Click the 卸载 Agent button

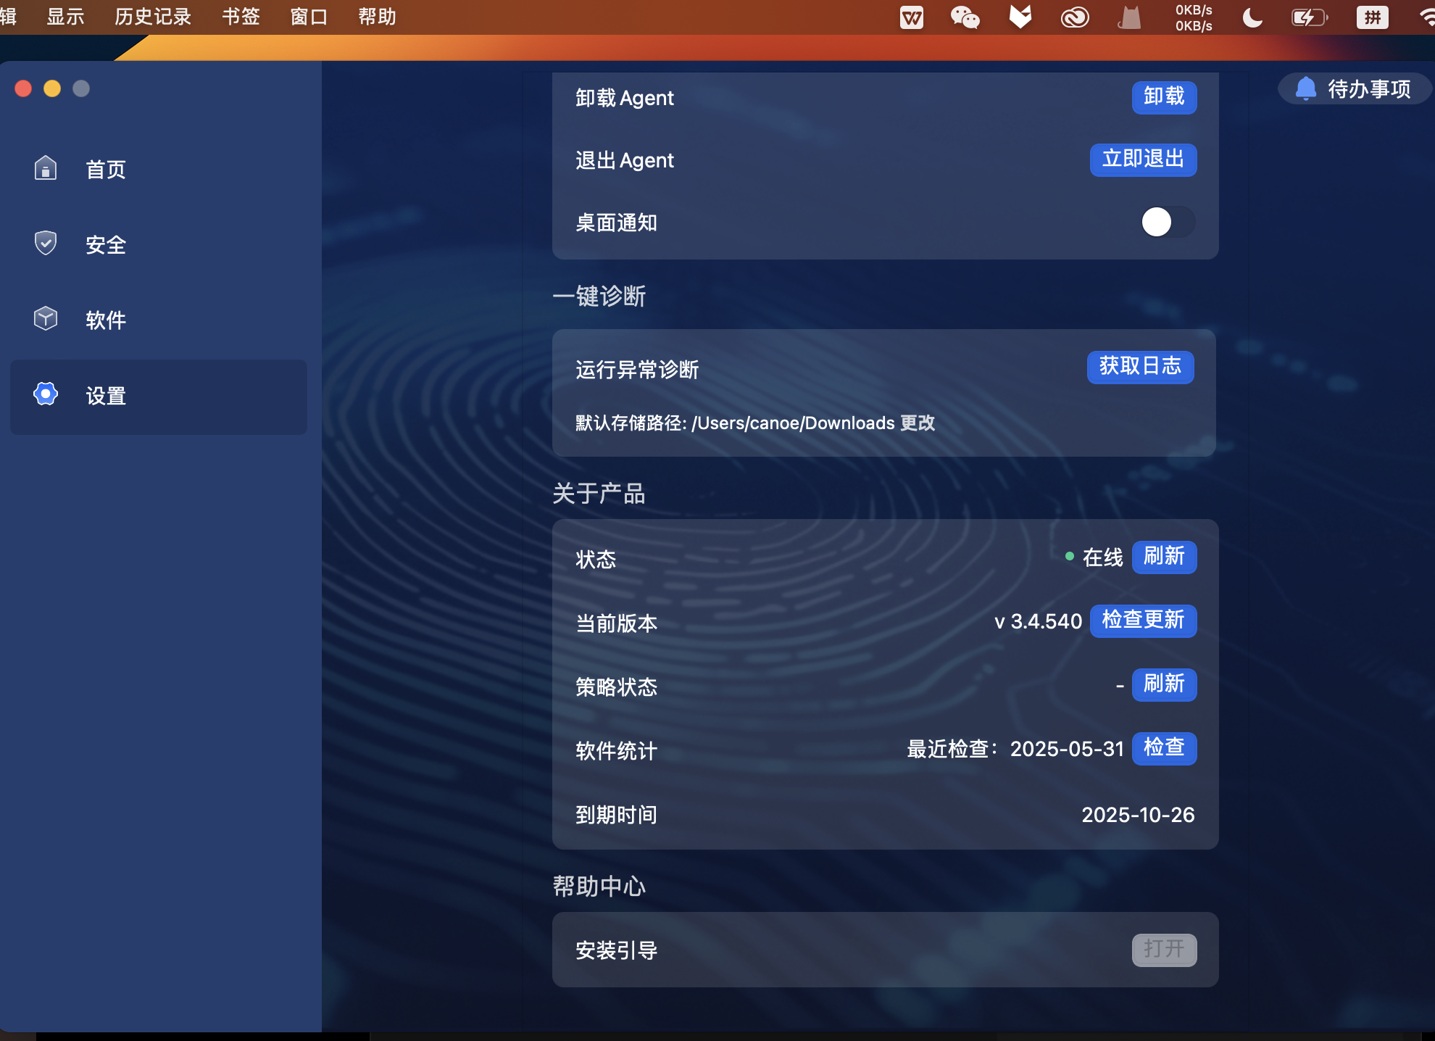(1164, 96)
